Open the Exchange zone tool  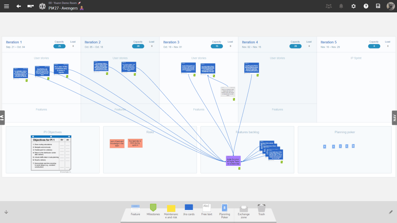(243, 209)
